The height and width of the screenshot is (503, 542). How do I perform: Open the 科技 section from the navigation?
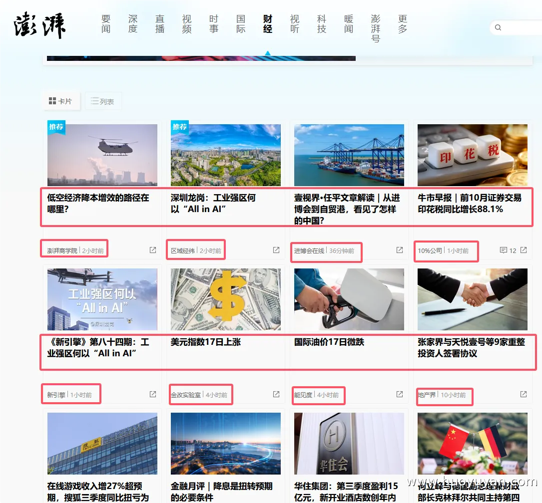pyautogui.click(x=321, y=25)
